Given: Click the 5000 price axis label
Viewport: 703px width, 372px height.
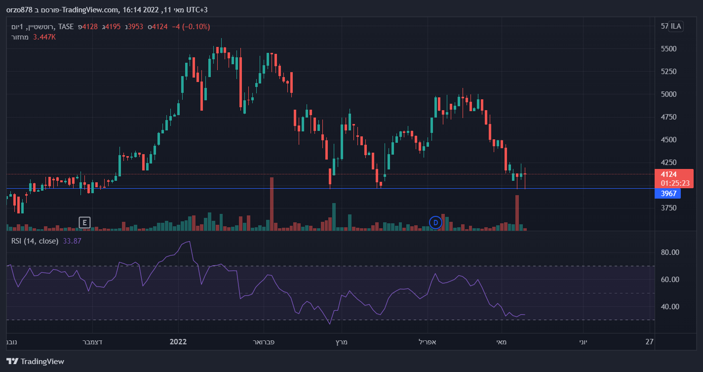Looking at the screenshot, I should tap(668, 94).
